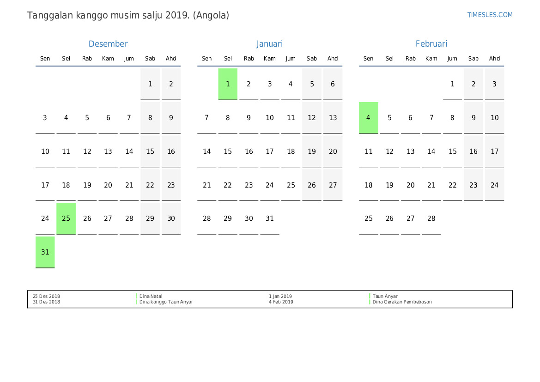Select day 14 in Februari
540x382 pixels.
point(431,152)
